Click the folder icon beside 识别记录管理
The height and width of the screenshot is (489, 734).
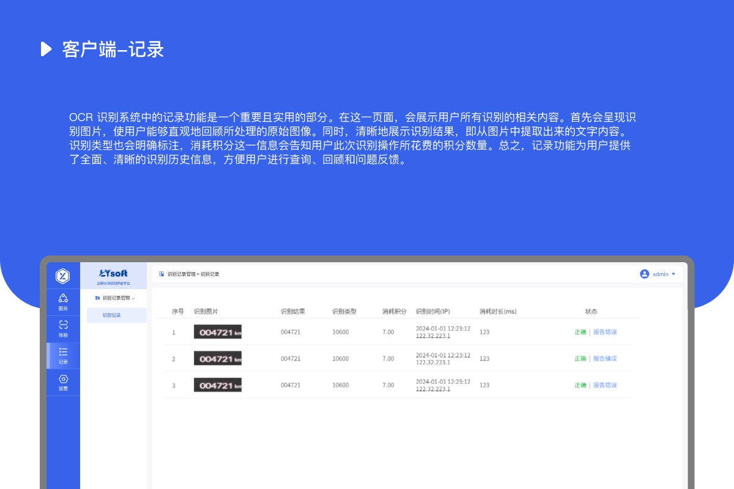[97, 298]
